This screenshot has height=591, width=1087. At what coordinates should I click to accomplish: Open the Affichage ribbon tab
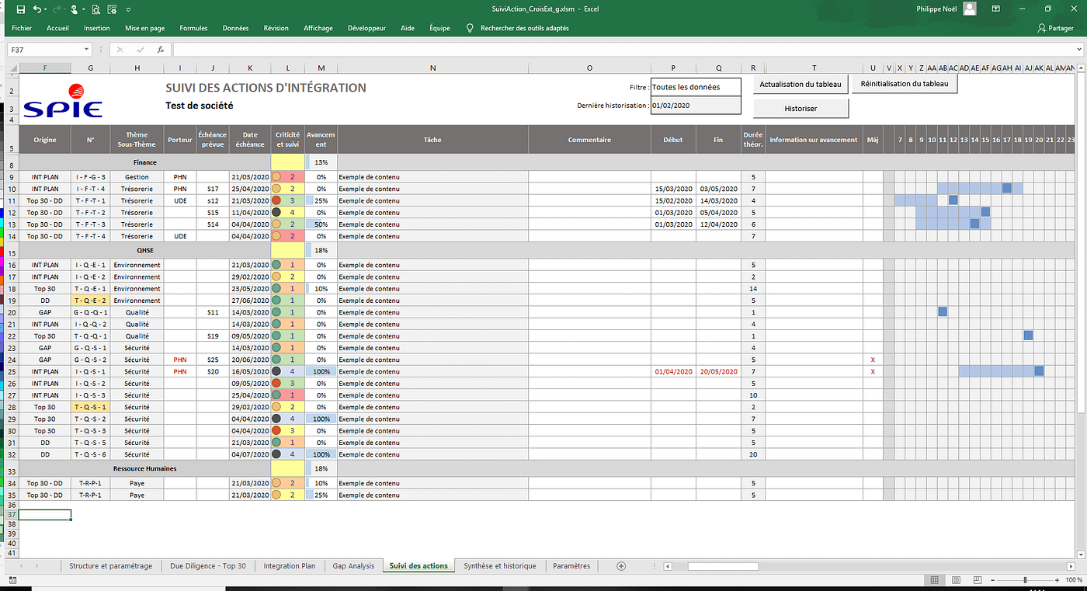point(318,28)
